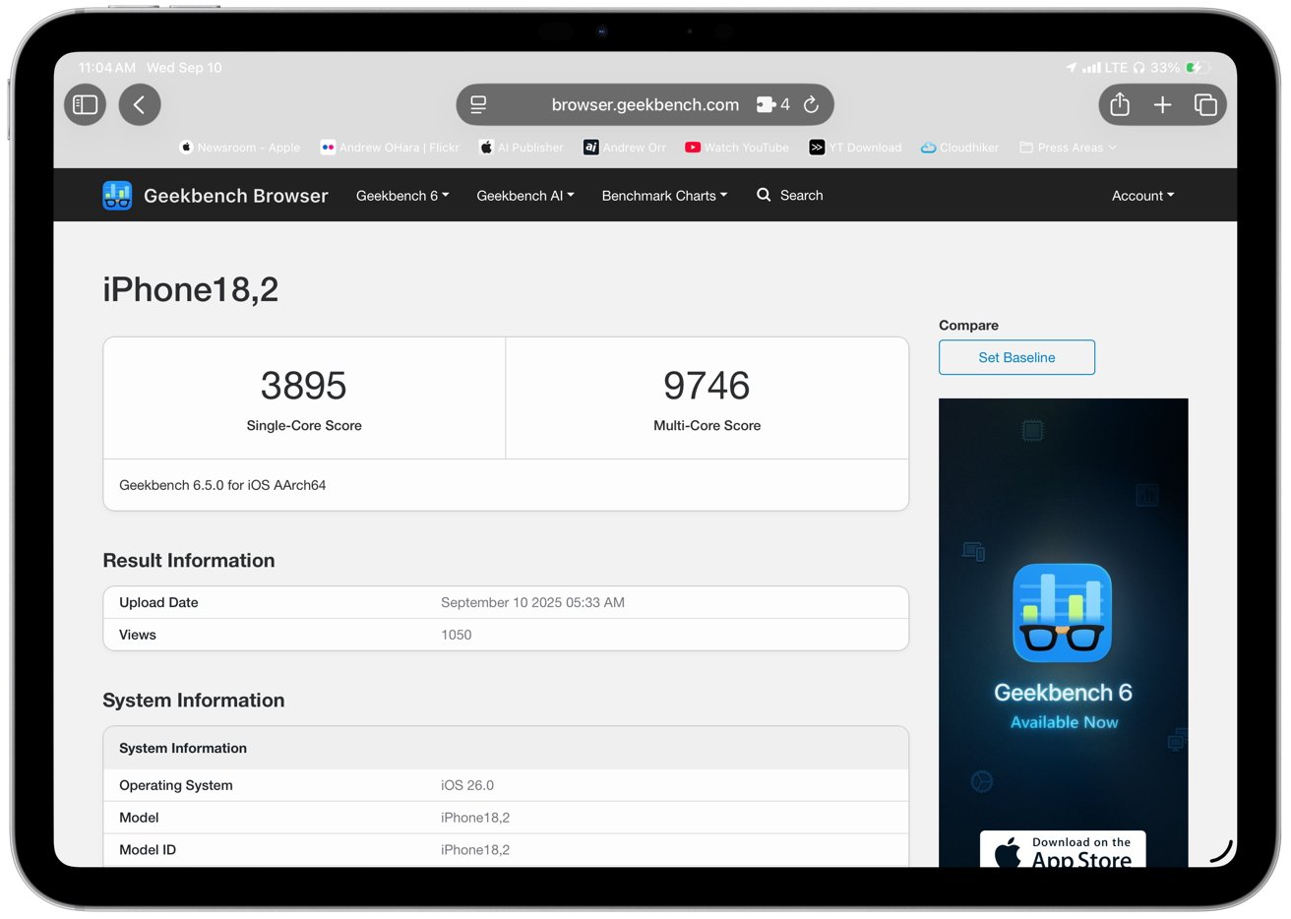1291x919 pixels.
Task: Open the YT Download bookmark
Action: tap(855, 147)
